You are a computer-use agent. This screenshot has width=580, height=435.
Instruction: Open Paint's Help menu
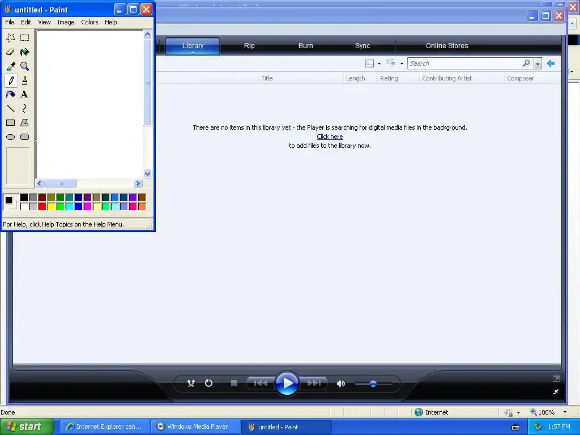pyautogui.click(x=110, y=22)
